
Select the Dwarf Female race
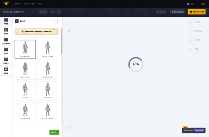pyautogui.click(x=48, y=70)
